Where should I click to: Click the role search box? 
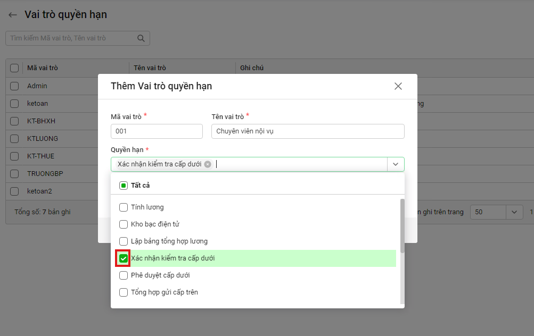coord(72,38)
